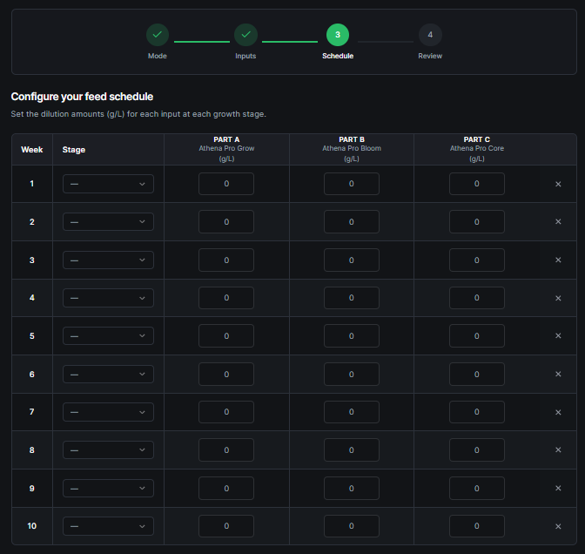Focus week 7 Part A input

click(x=226, y=412)
